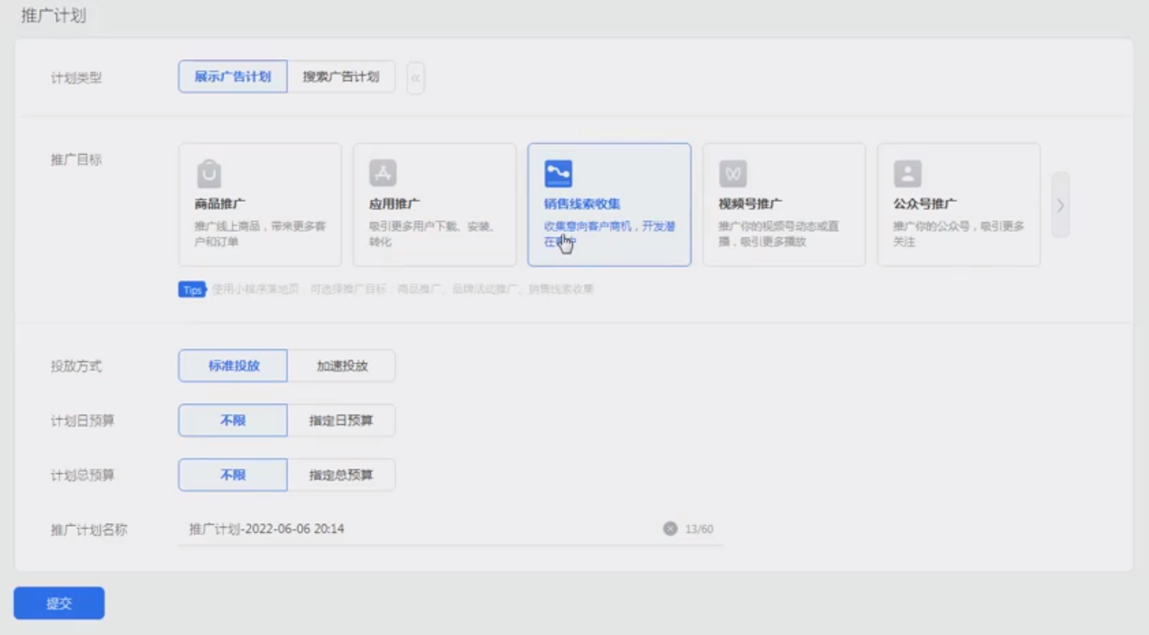Screen dimensions: 1149x635
Task: Click the 推广计划名称 label
Action: (89, 529)
